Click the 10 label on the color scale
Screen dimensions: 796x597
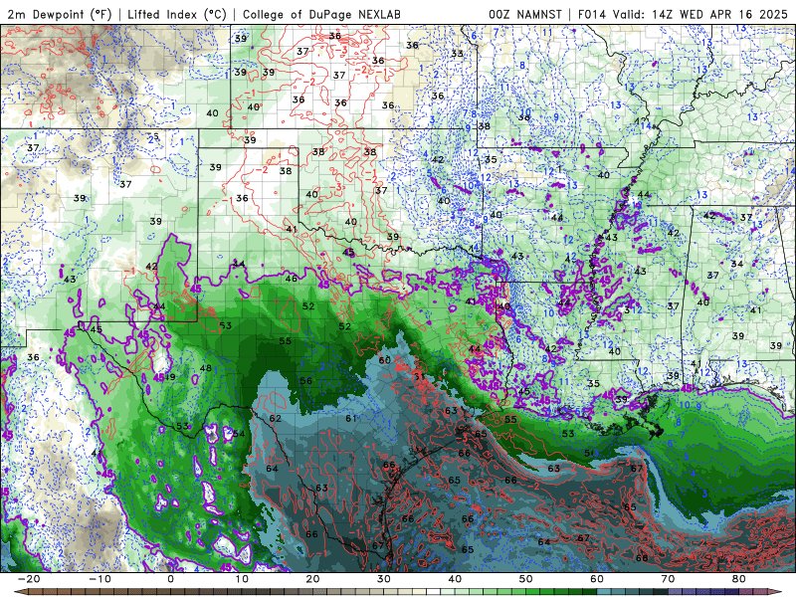point(242,579)
